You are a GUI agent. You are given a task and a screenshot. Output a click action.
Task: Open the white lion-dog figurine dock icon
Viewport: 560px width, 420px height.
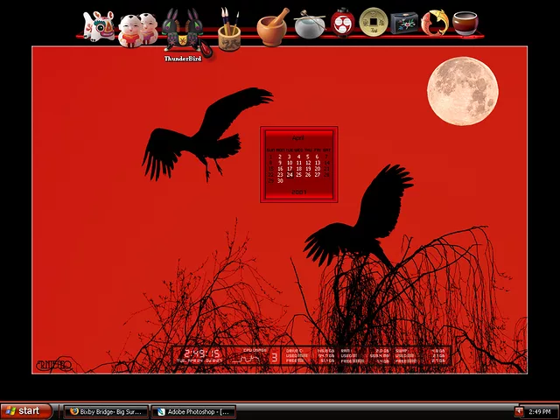99,26
